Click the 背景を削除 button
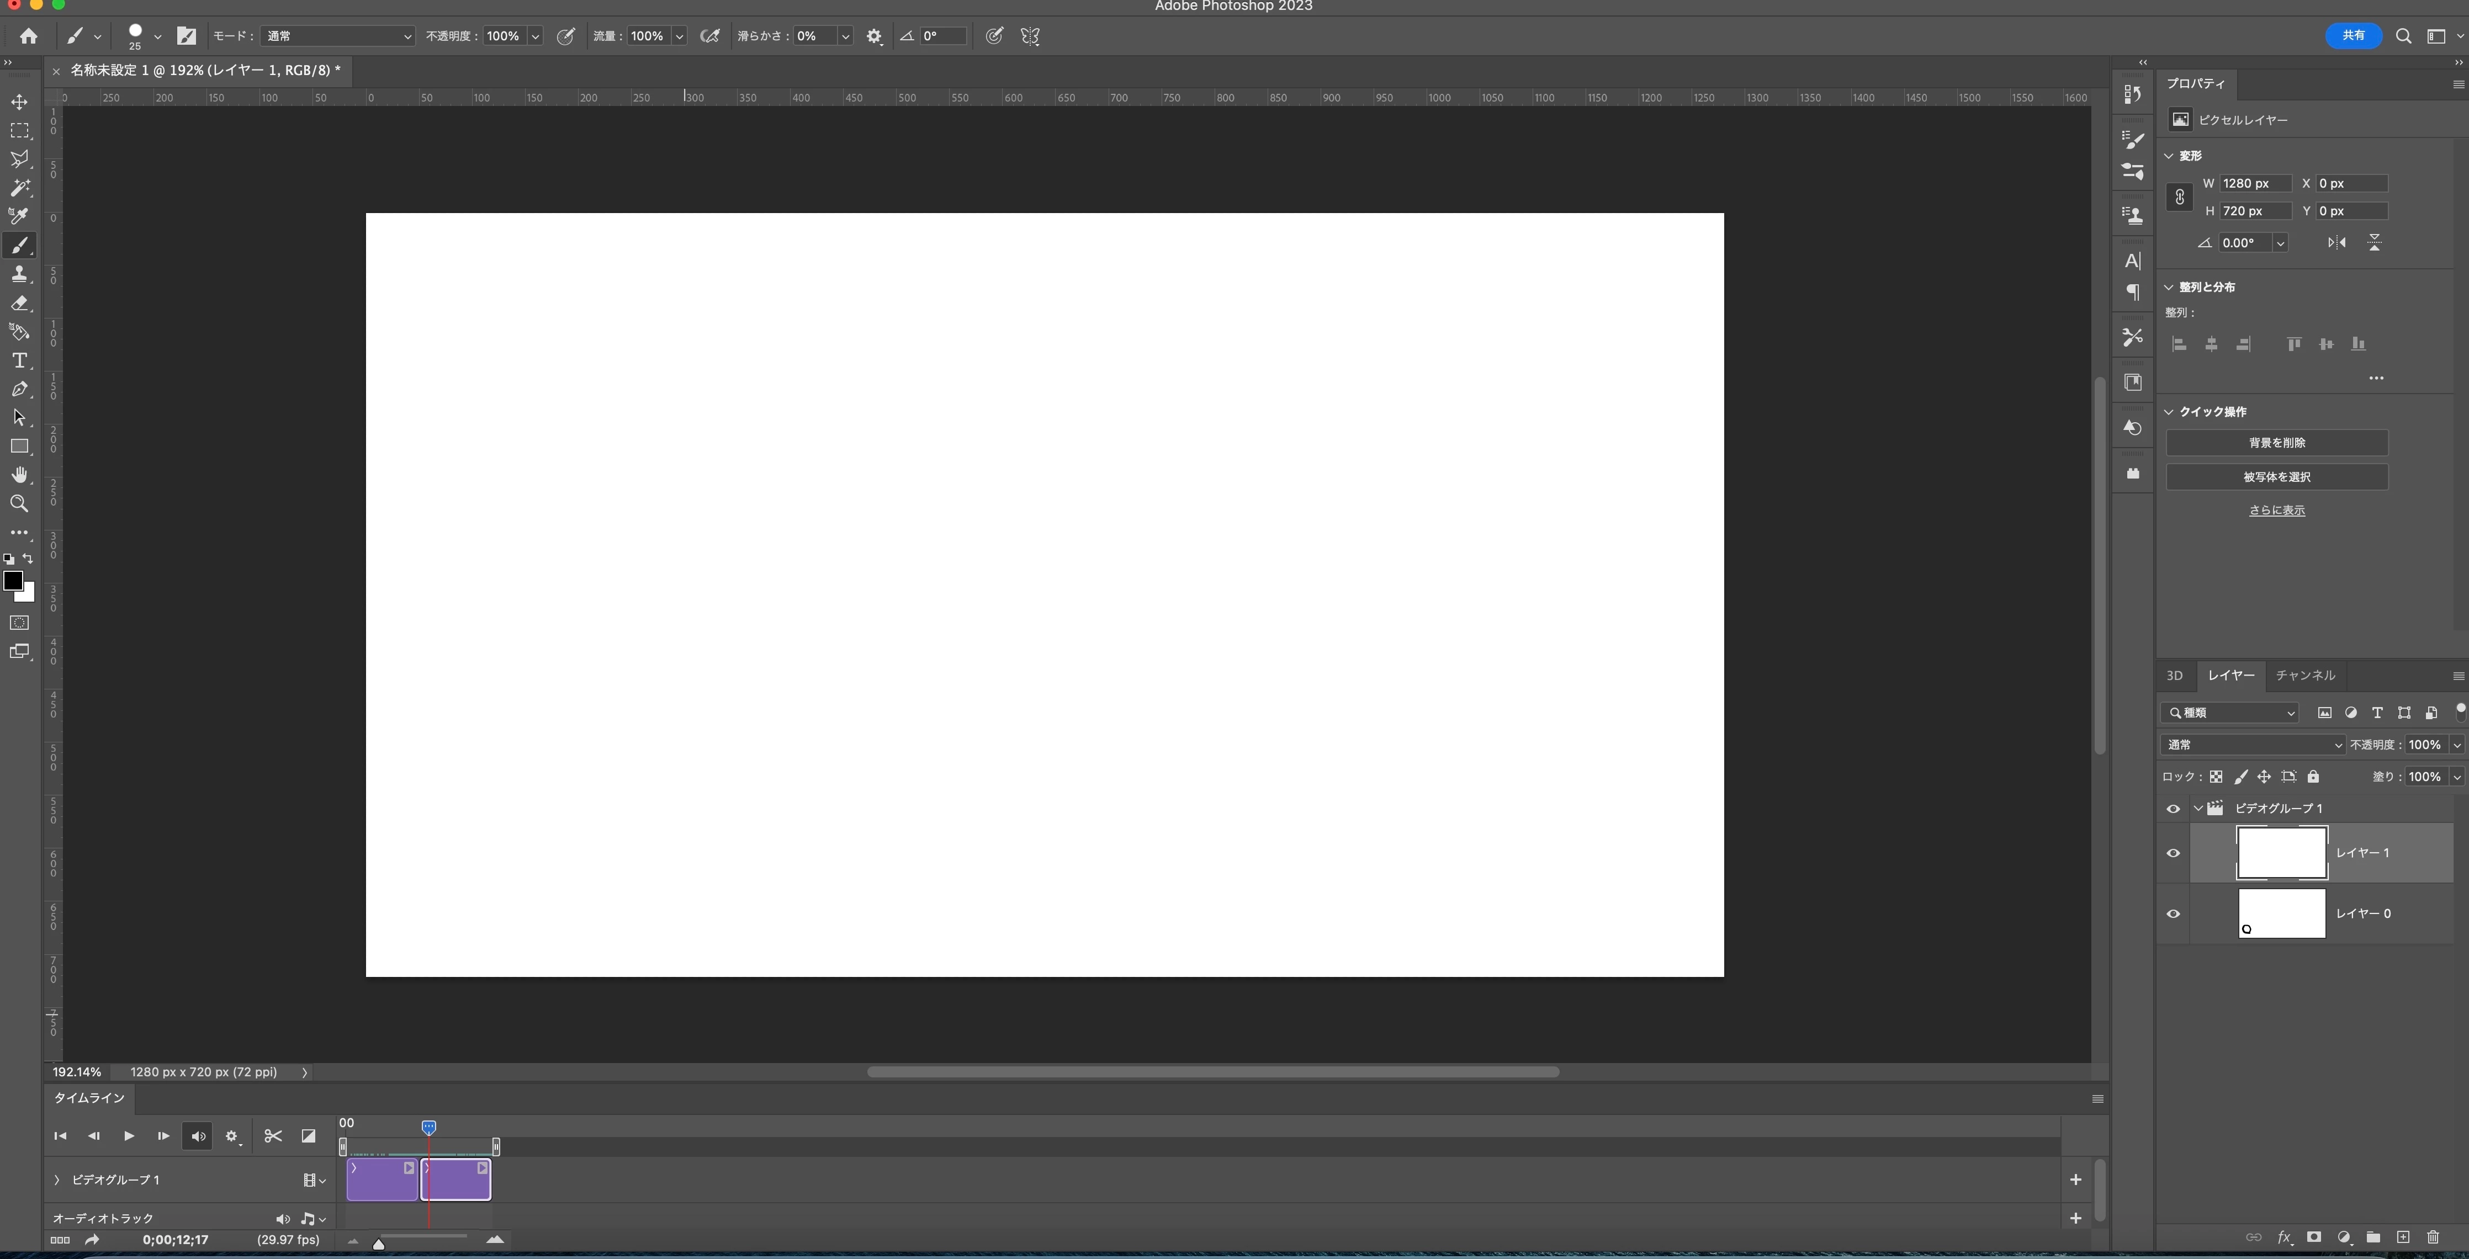The image size is (2469, 1259). (x=2276, y=443)
